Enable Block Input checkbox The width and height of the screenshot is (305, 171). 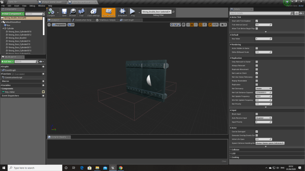click(x=257, y=114)
